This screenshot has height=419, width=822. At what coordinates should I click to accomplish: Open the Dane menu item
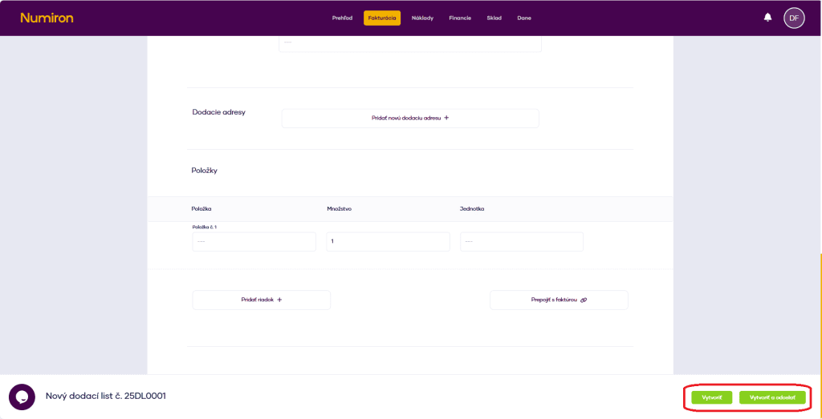[x=524, y=18]
